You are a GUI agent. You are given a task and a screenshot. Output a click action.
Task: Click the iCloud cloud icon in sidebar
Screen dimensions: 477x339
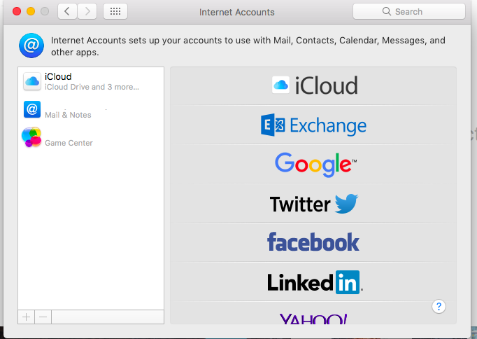[32, 81]
